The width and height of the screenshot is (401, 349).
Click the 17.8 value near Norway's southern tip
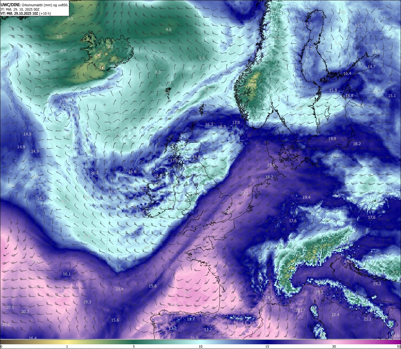coord(236,123)
